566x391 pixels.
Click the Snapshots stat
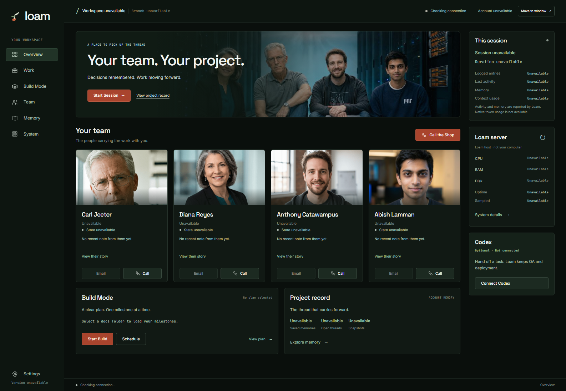(x=359, y=324)
